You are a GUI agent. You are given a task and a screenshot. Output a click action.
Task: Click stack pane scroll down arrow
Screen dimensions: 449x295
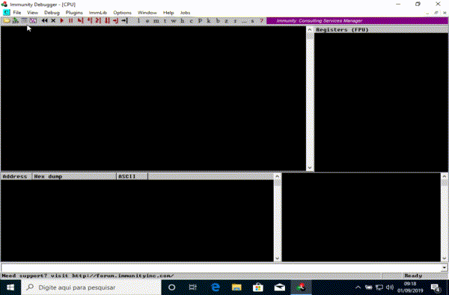(x=444, y=258)
